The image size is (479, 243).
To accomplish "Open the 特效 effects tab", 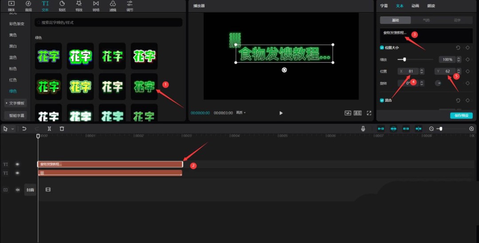I will tap(79, 6).
